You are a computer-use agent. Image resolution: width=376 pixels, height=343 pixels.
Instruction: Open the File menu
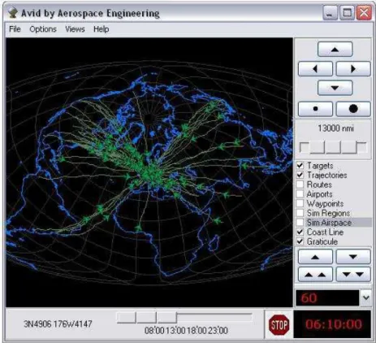(15, 29)
